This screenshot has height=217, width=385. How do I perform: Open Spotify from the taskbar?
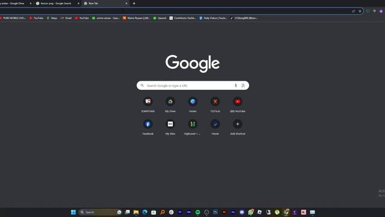pyautogui.click(x=198, y=212)
